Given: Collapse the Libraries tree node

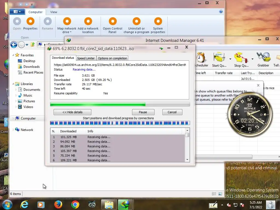Looking at the screenshot, I should (13, 84).
